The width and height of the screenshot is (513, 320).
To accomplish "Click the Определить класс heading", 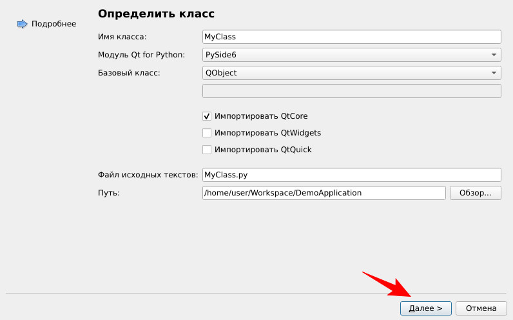I will (156, 14).
